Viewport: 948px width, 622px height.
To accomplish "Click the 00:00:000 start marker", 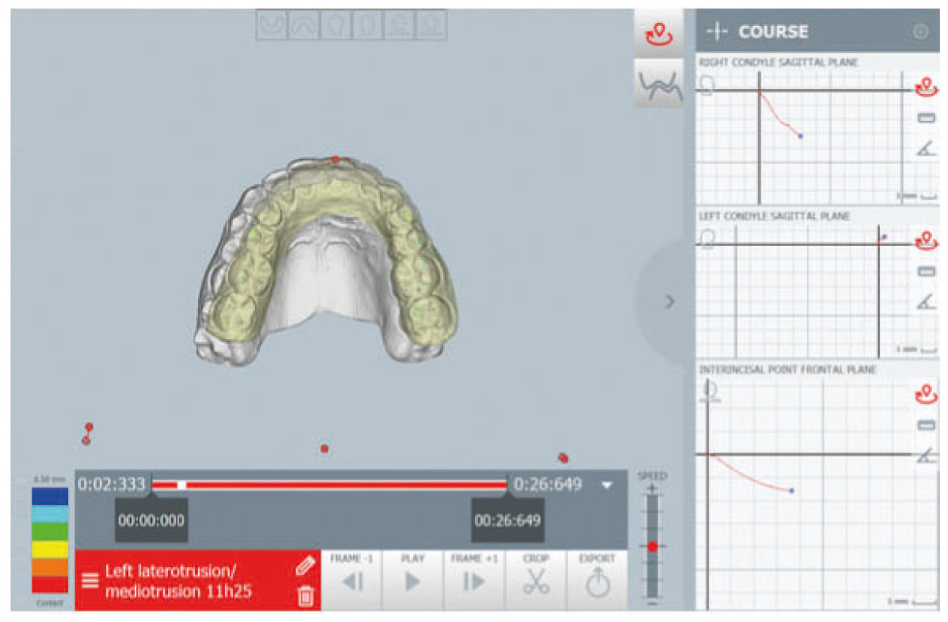I will pos(151,520).
